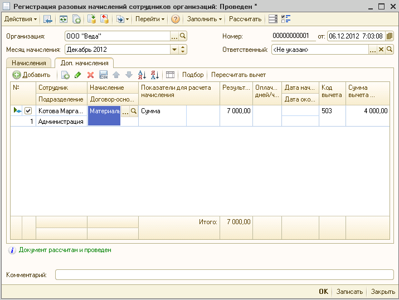Image resolution: width=399 pixels, height=300 pixels.
Task: Expand the Месяц начисления dropdown arrow
Action: tap(174, 50)
